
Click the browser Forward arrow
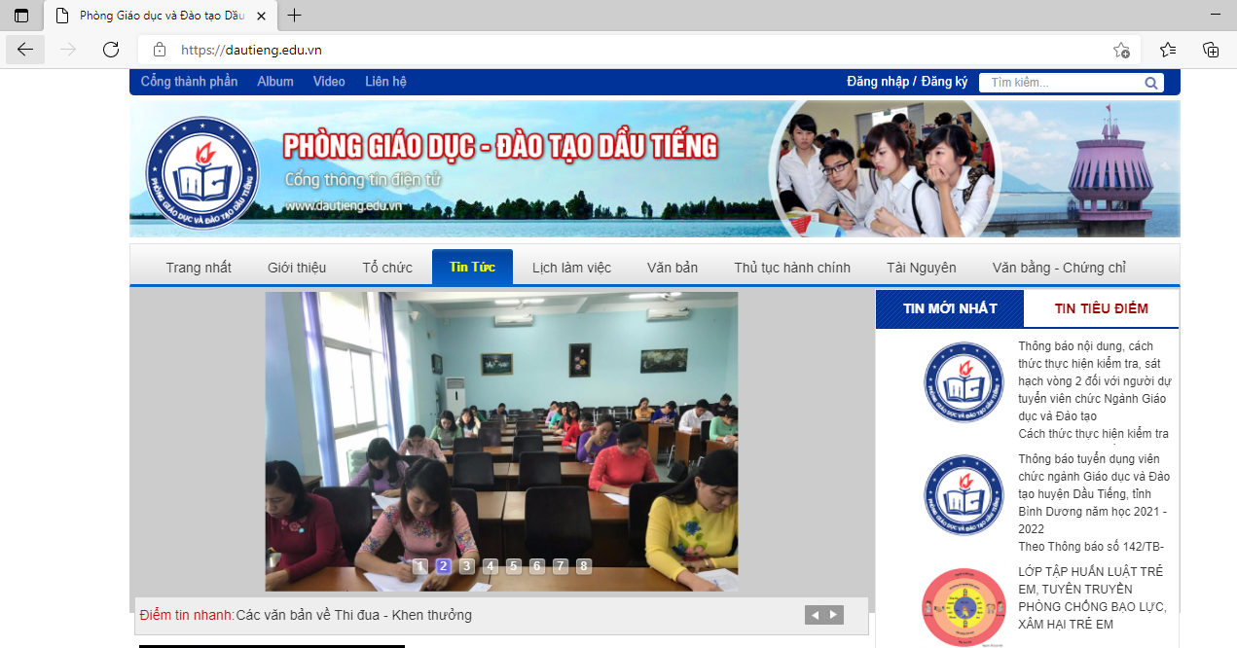[68, 50]
